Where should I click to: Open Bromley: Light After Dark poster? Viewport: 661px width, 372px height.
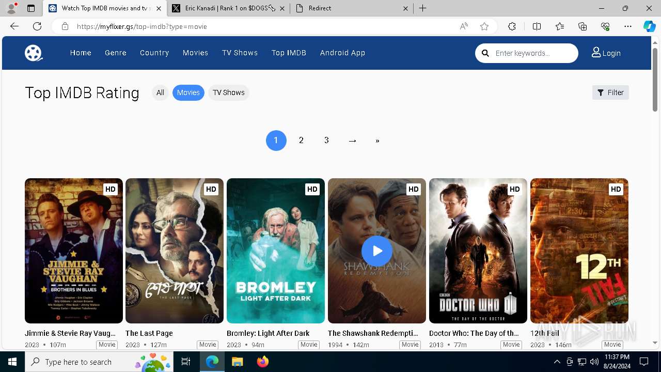[276, 251]
